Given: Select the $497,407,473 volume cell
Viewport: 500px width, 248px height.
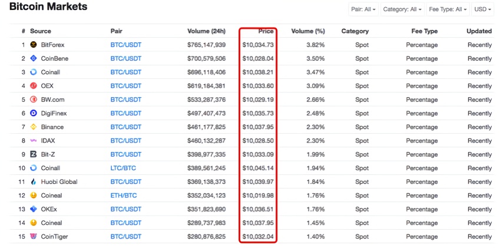Looking at the screenshot, I should pyautogui.click(x=206, y=114).
